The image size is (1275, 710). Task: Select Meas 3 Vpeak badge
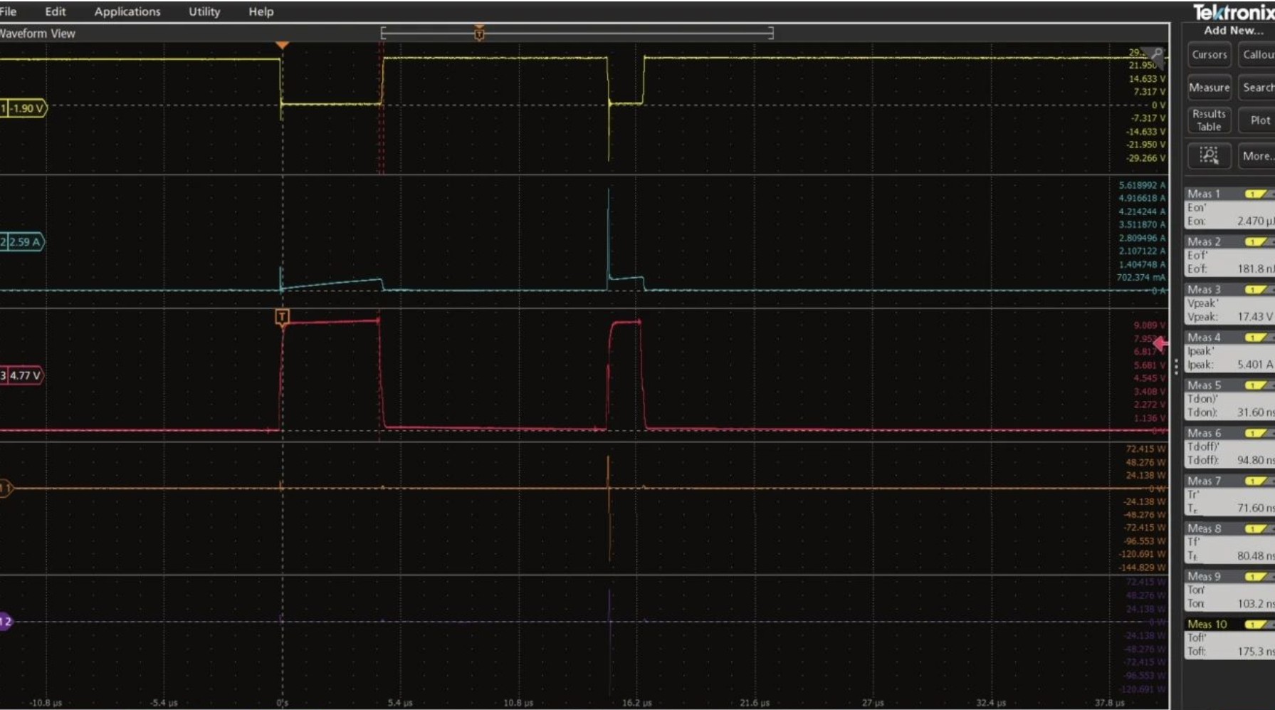[1229, 303]
